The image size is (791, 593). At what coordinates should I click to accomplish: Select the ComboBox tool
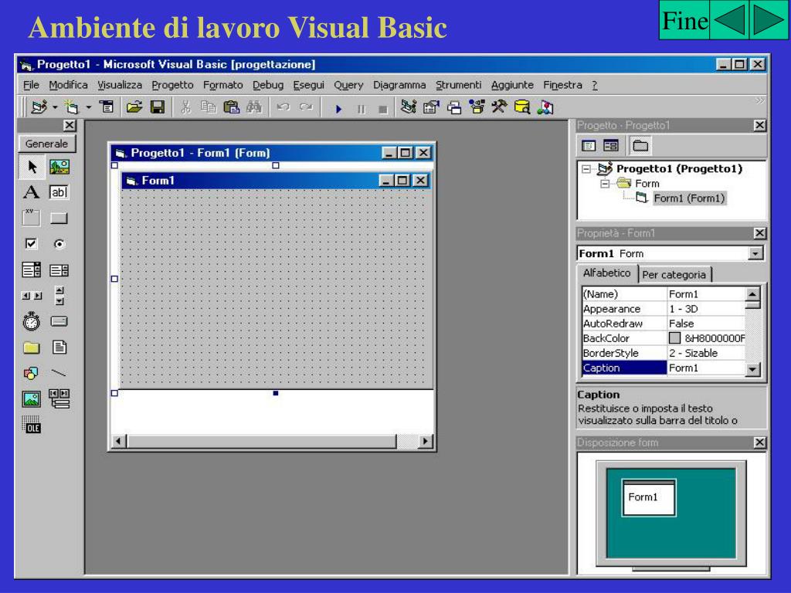(31, 270)
